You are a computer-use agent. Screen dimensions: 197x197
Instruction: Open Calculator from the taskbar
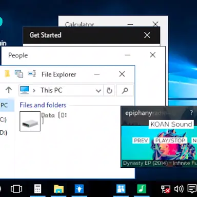point(37,189)
